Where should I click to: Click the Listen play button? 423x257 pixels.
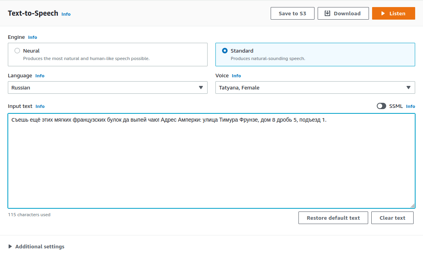(393, 13)
